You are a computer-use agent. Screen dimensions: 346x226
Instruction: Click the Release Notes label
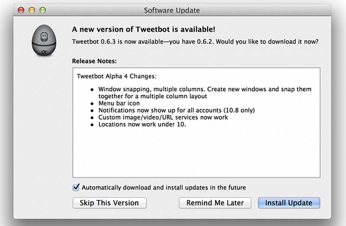click(x=94, y=61)
